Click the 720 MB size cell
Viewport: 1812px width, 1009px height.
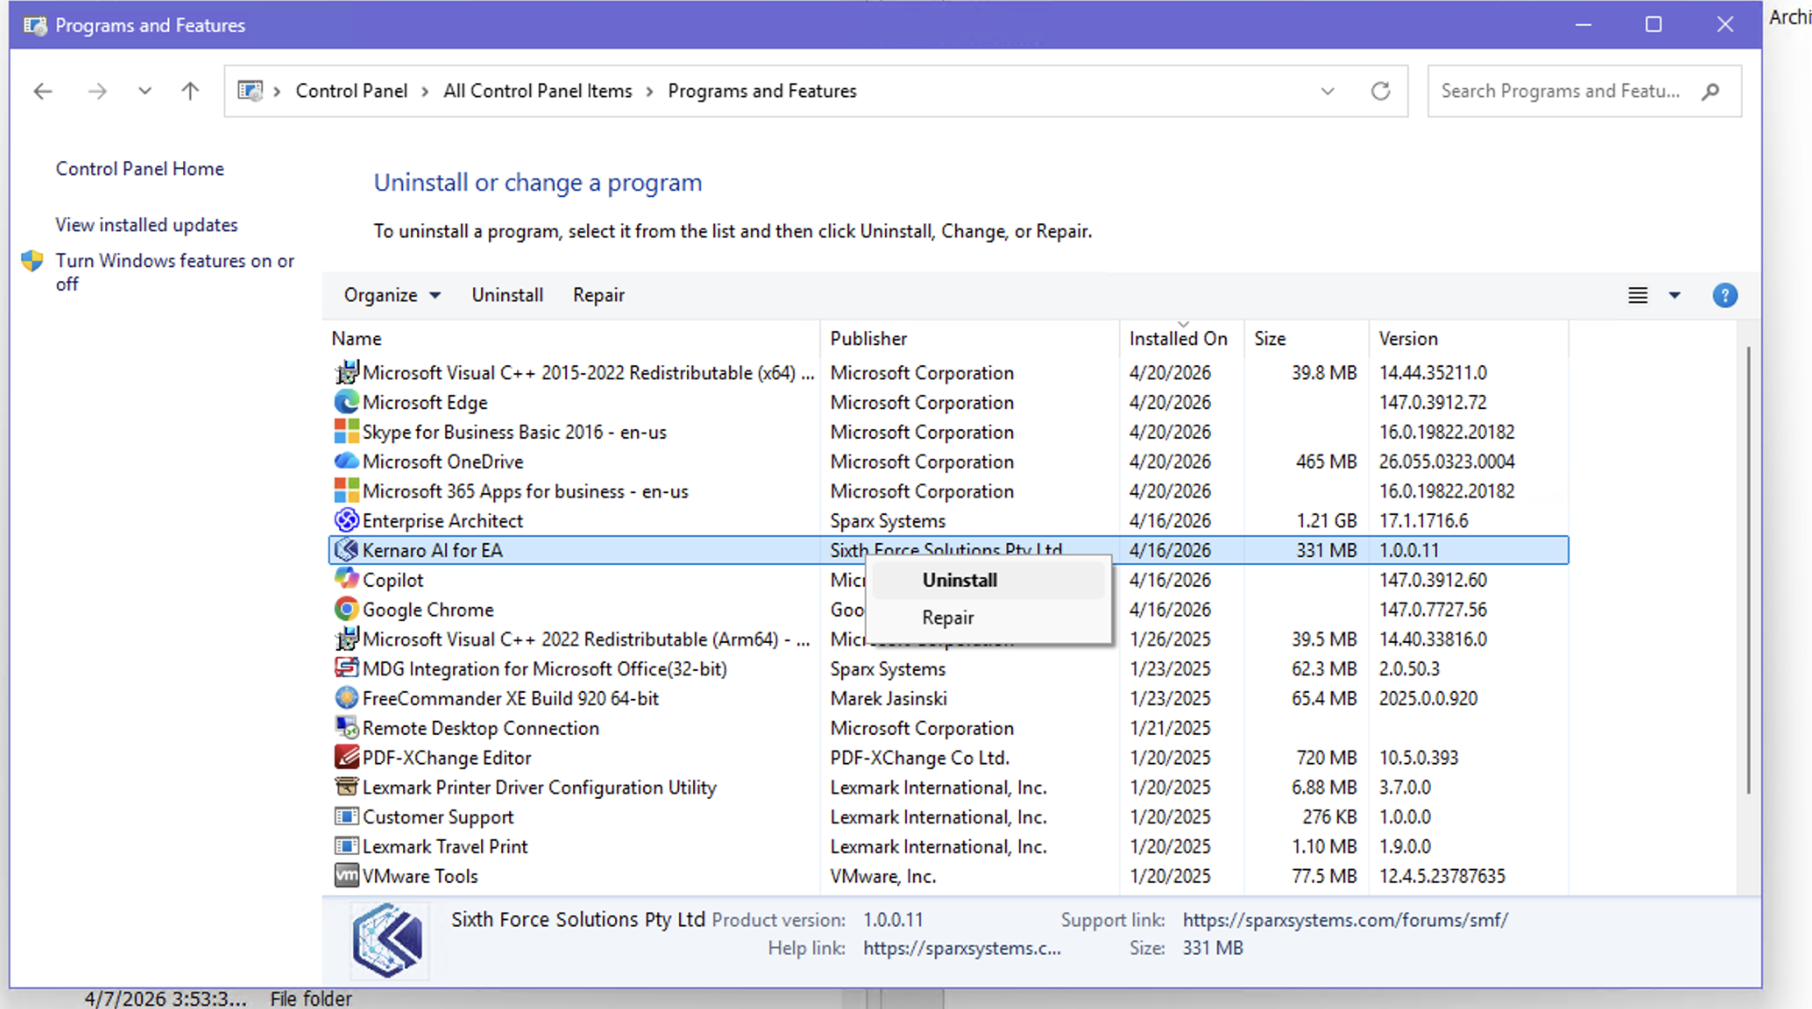click(1326, 759)
